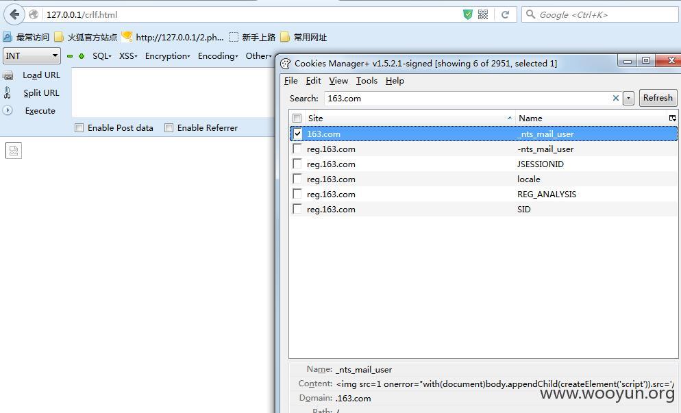Click the Execute button label
Viewport: 681px width, 413px height.
coord(40,111)
